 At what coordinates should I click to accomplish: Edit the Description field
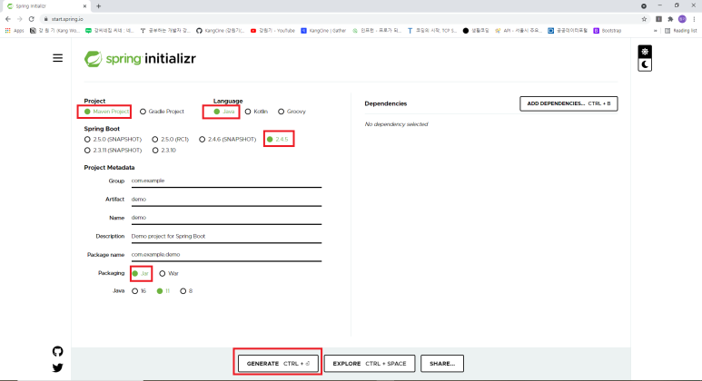click(x=226, y=237)
